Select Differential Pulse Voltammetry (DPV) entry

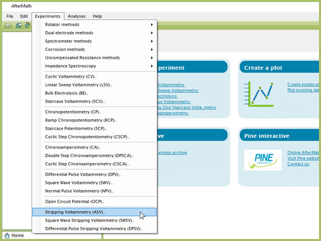[94, 174]
